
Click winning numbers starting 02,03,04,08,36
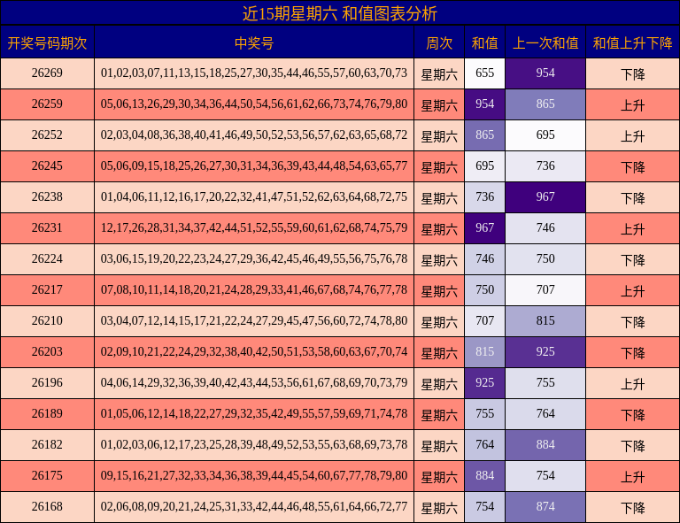(254, 135)
